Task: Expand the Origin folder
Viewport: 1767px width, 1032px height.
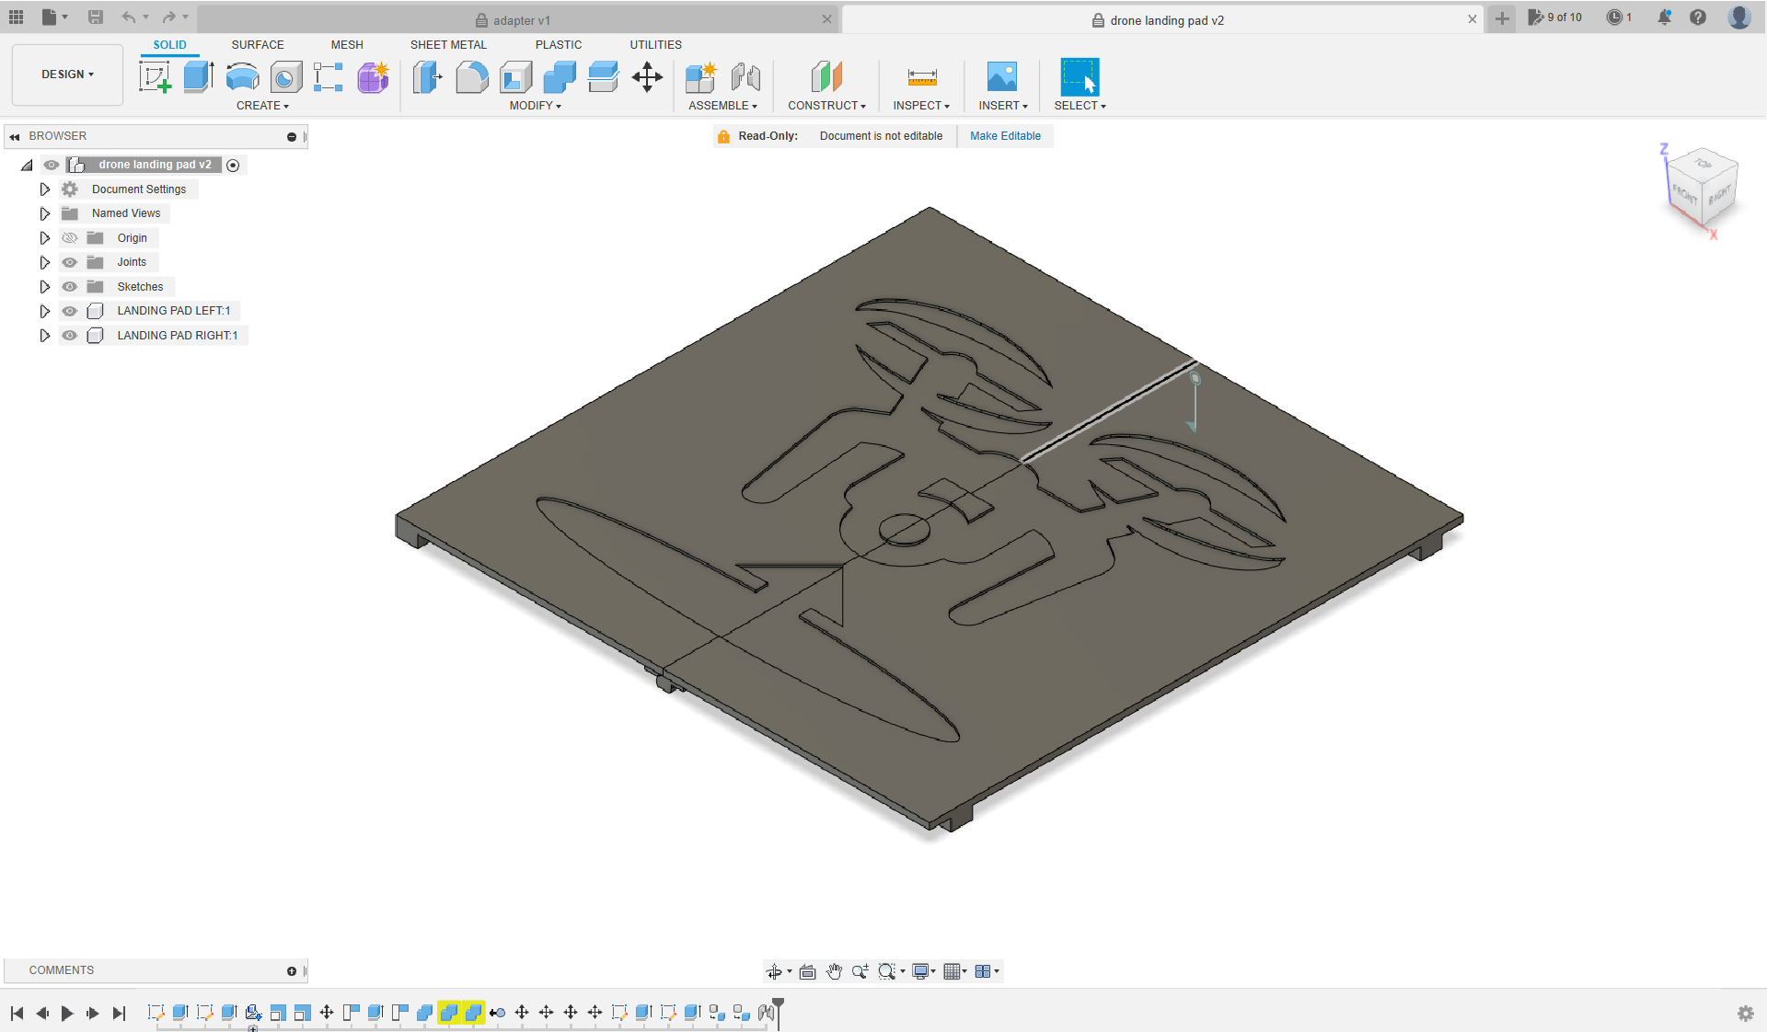Action: pyautogui.click(x=44, y=238)
